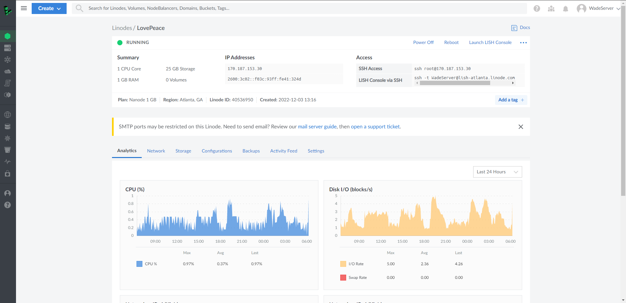Click the search magnifier icon
This screenshot has height=303, width=626.
[x=79, y=8]
